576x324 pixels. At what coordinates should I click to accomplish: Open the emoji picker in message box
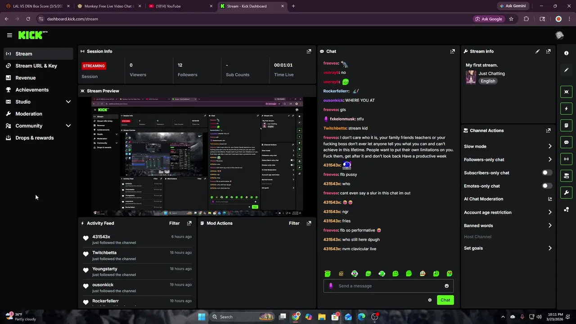pos(446,286)
